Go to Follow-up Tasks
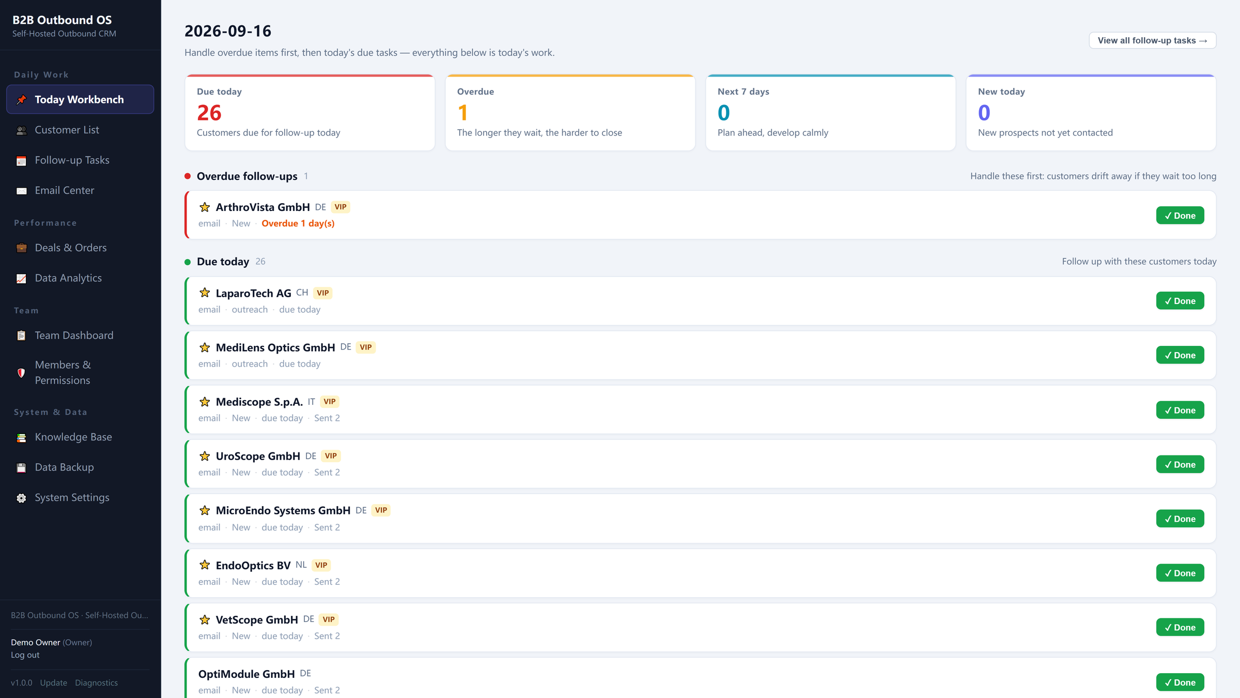The height and width of the screenshot is (698, 1240). pyautogui.click(x=80, y=160)
